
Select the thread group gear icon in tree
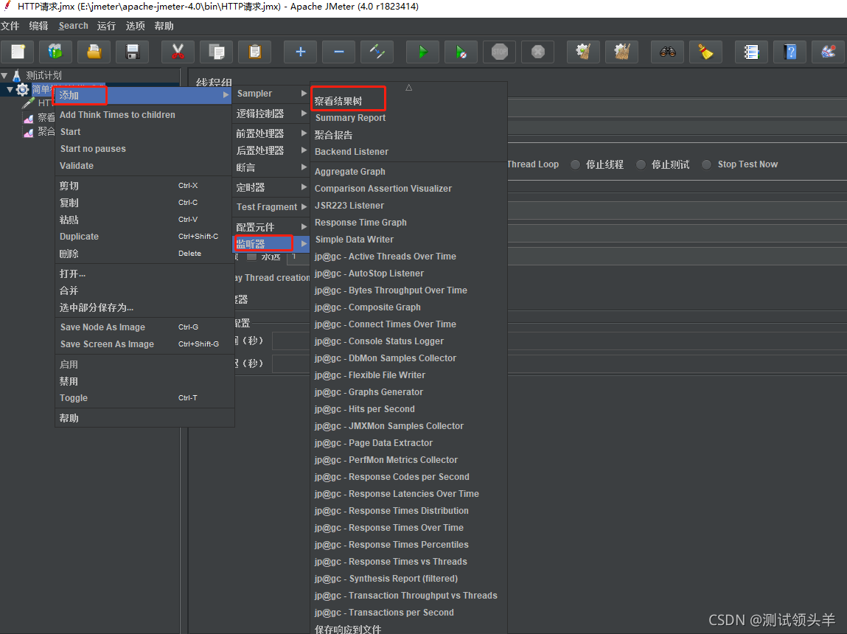click(23, 90)
